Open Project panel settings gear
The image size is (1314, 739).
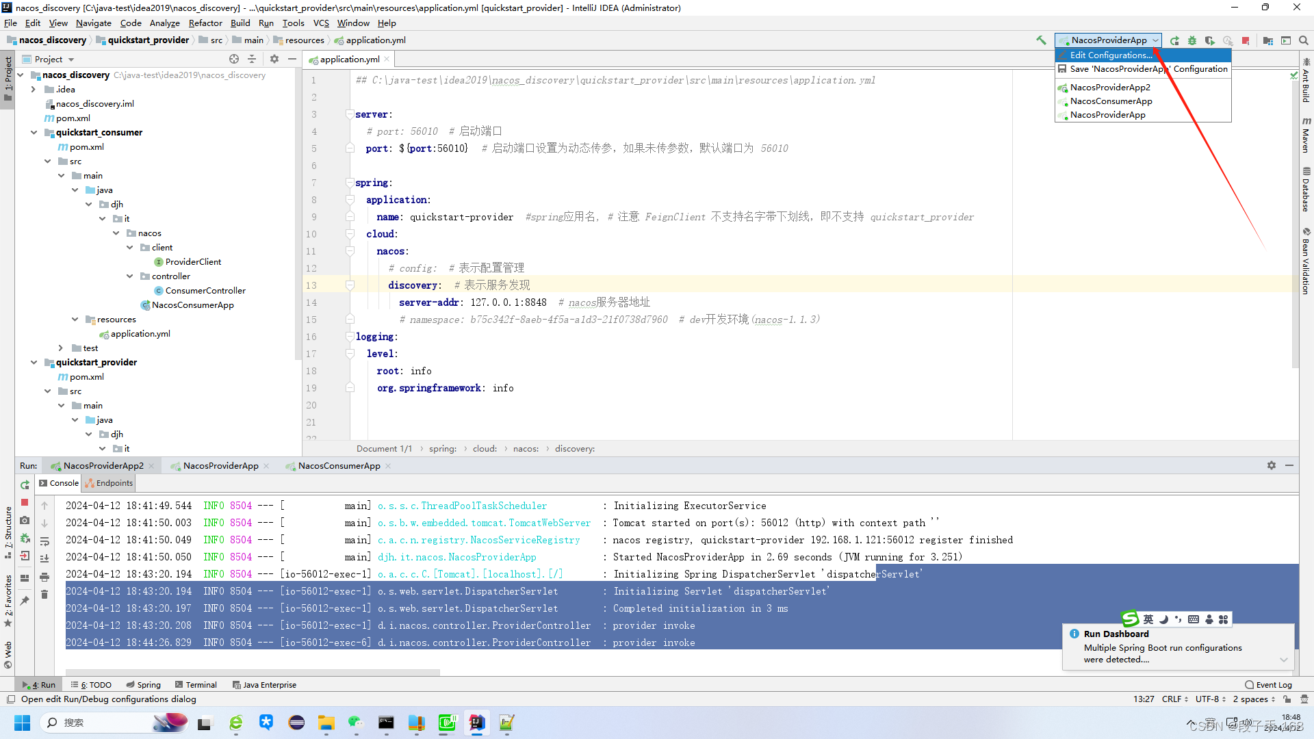click(x=274, y=59)
